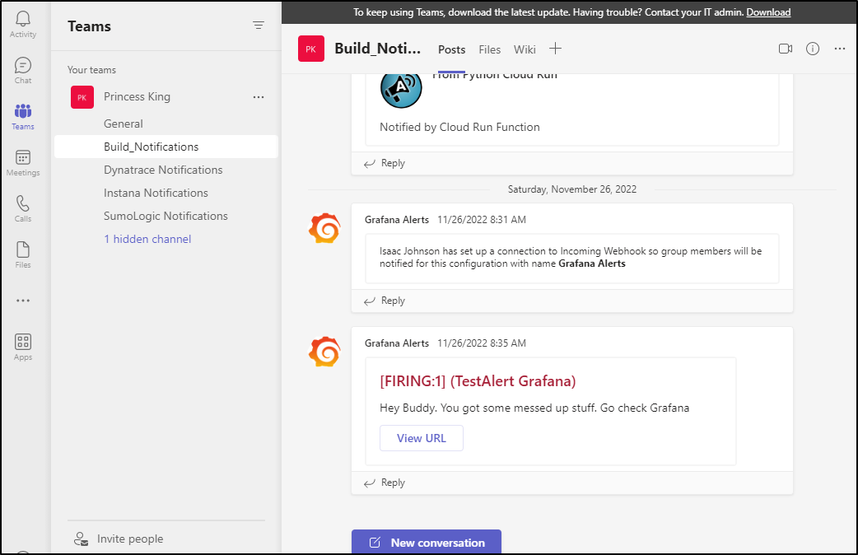This screenshot has height=555, width=858.
Task: Add a tab with the plus icon
Action: click(x=555, y=49)
